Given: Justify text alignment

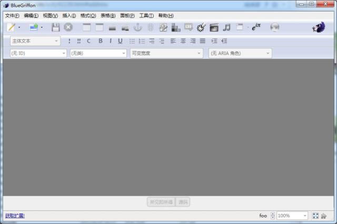Looking at the screenshot, I should tap(203, 41).
